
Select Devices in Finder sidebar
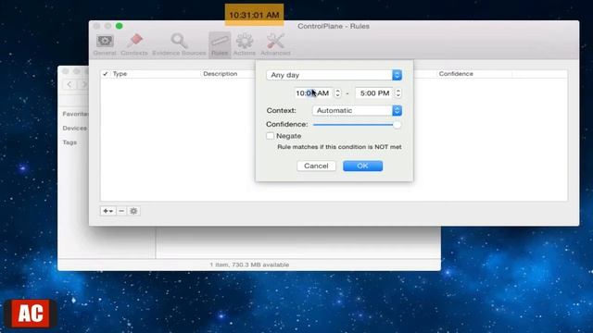click(x=74, y=129)
